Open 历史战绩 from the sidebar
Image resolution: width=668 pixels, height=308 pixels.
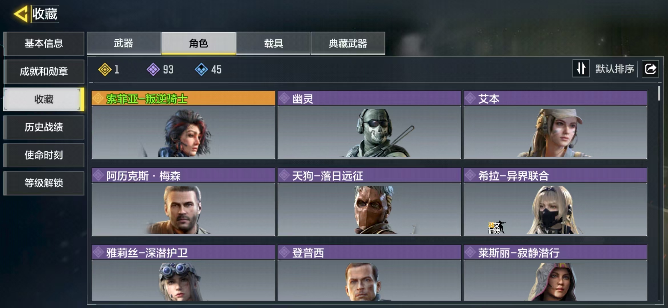click(x=44, y=127)
